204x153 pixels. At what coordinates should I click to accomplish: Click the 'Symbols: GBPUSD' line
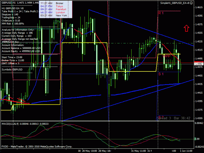12,69
